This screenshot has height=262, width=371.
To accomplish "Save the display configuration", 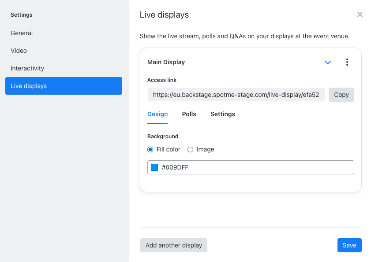I will click(349, 245).
